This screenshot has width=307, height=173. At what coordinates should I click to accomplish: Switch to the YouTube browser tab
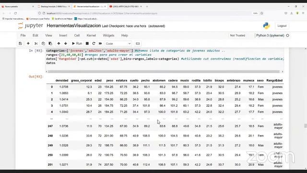coord(125,6)
